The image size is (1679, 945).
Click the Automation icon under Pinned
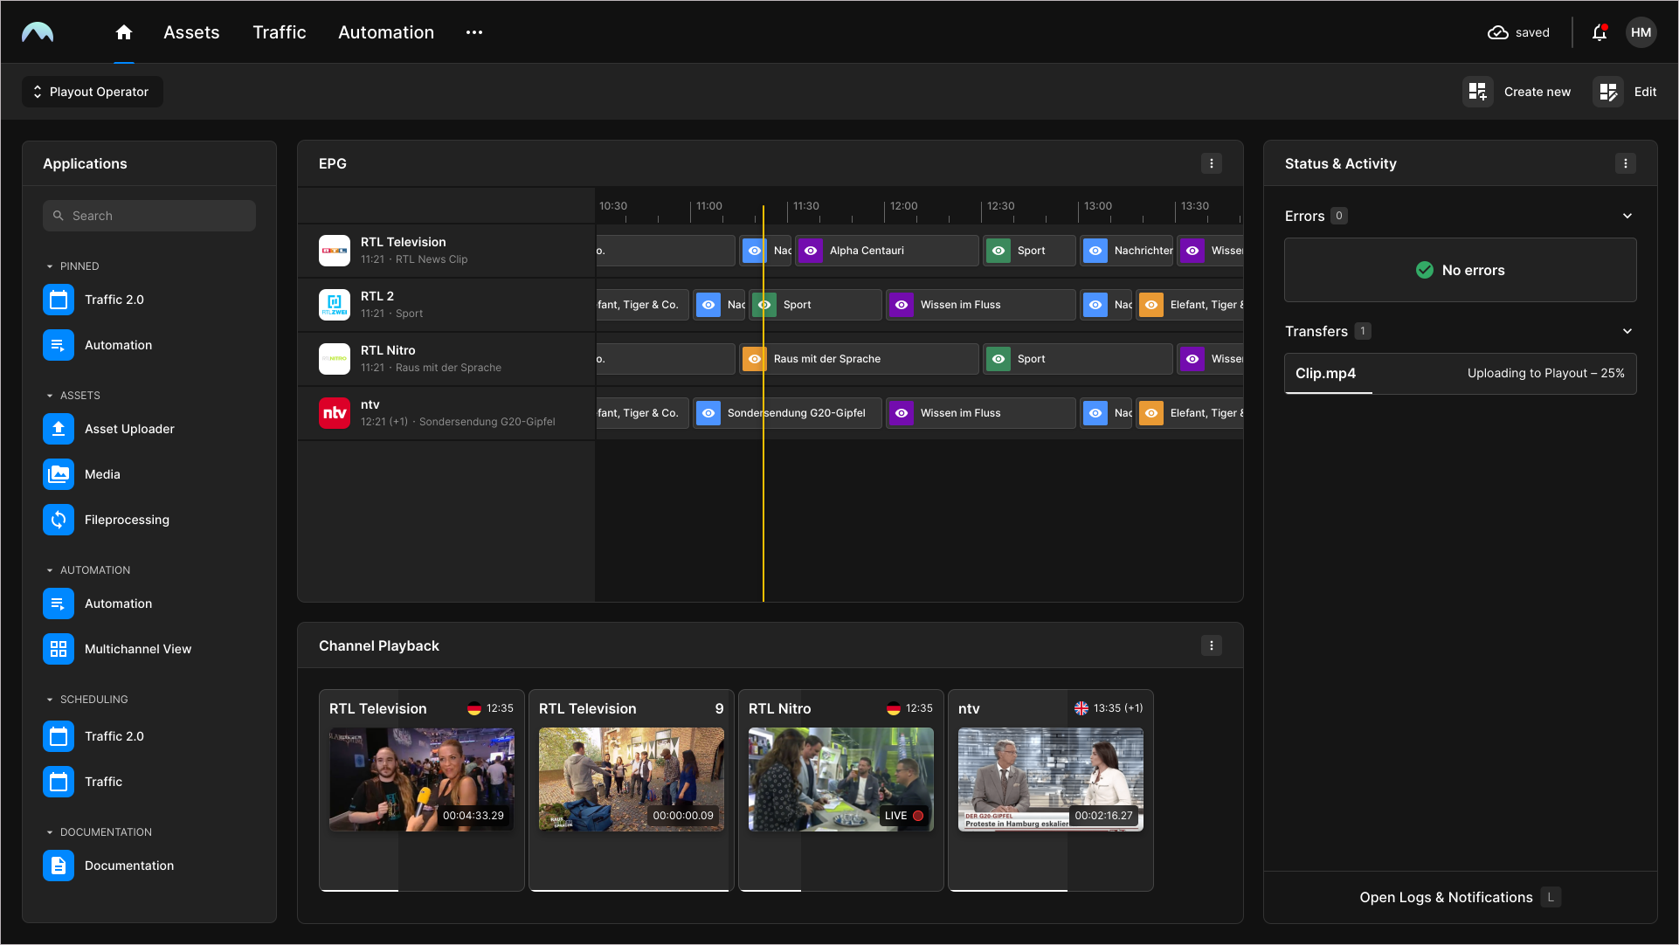pos(58,345)
